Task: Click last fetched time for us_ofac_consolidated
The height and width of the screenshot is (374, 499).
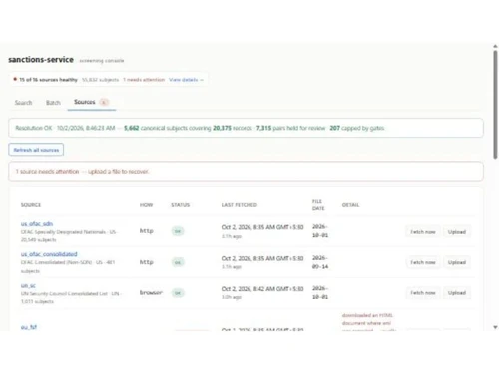Action: 262,258
